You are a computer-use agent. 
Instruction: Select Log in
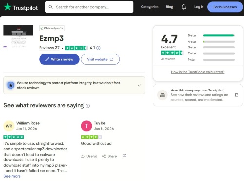tap(199, 7)
